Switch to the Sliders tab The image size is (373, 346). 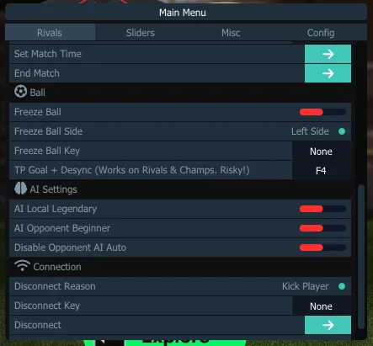pos(141,33)
